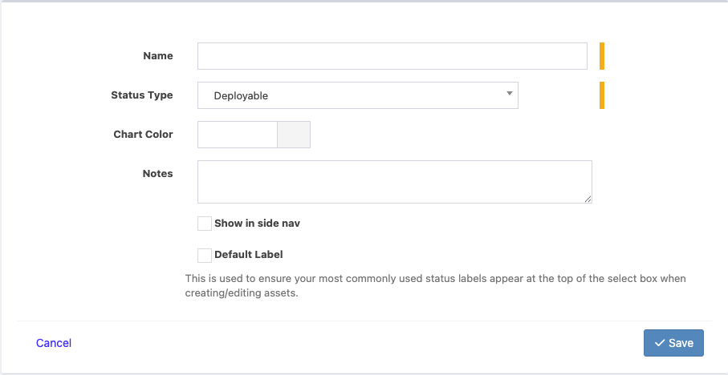Click inside the Notes text area
The image size is (728, 375).
coord(394,182)
